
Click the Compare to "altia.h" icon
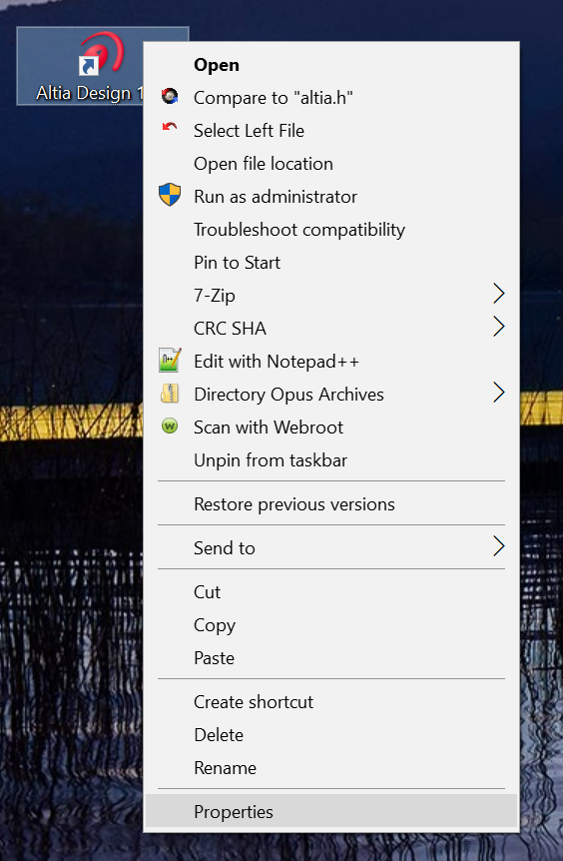170,97
